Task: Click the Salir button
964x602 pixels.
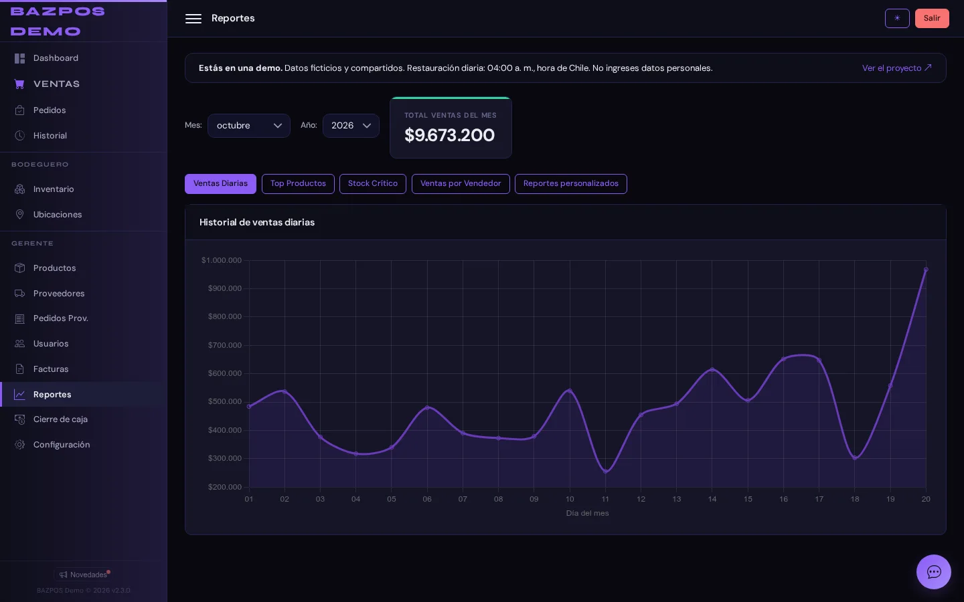Action: tap(932, 18)
